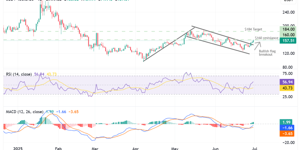
Task: Click the 157.51 current price badge
Action: pos(288,40)
